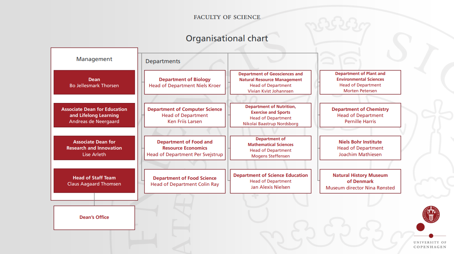Select the Head of Staff Team Claus Aagaard Thomsen box
Screen dimensions: 454x254
pos(94,180)
